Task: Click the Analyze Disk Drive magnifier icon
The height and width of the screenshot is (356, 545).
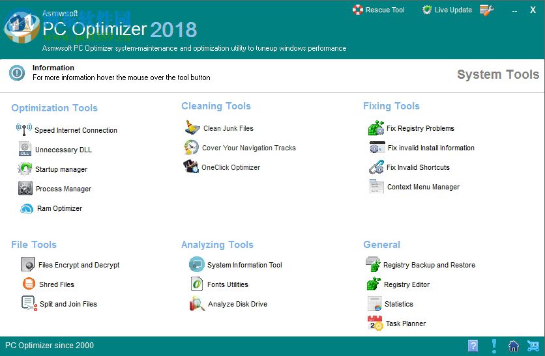Action: pos(197,303)
